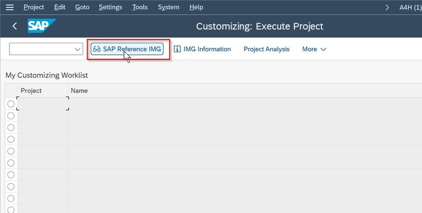Open the Settings menu
The width and height of the screenshot is (422, 213).
110,7
